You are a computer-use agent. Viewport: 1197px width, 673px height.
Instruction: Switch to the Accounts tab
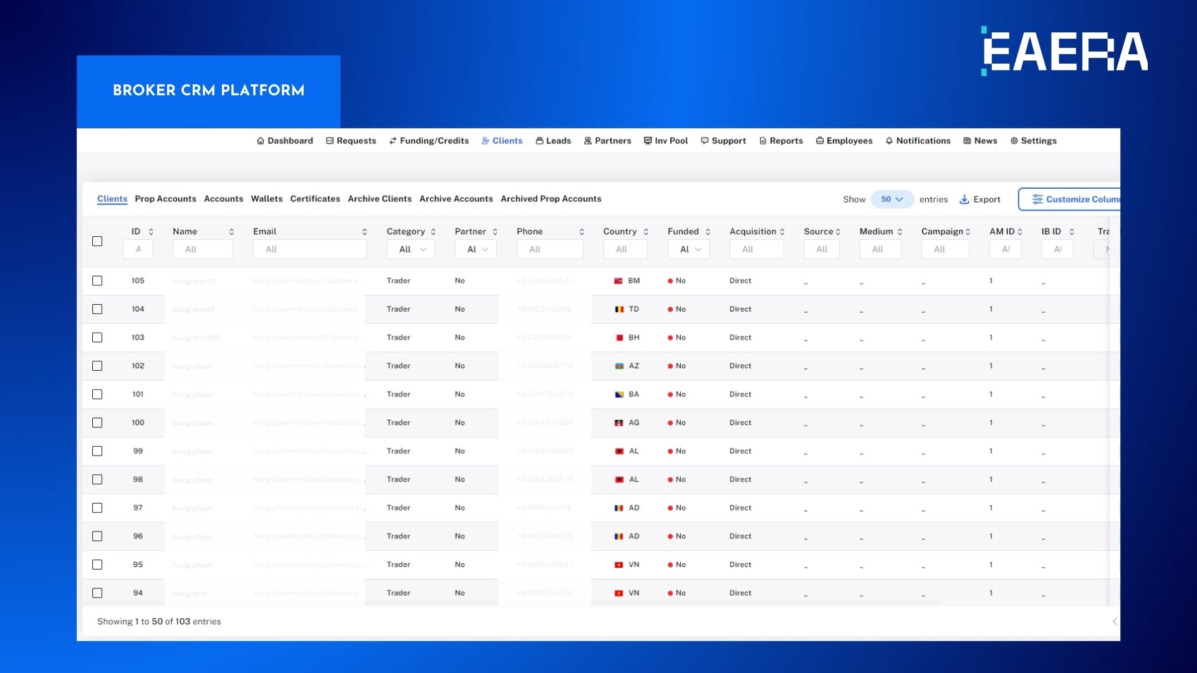(x=223, y=199)
